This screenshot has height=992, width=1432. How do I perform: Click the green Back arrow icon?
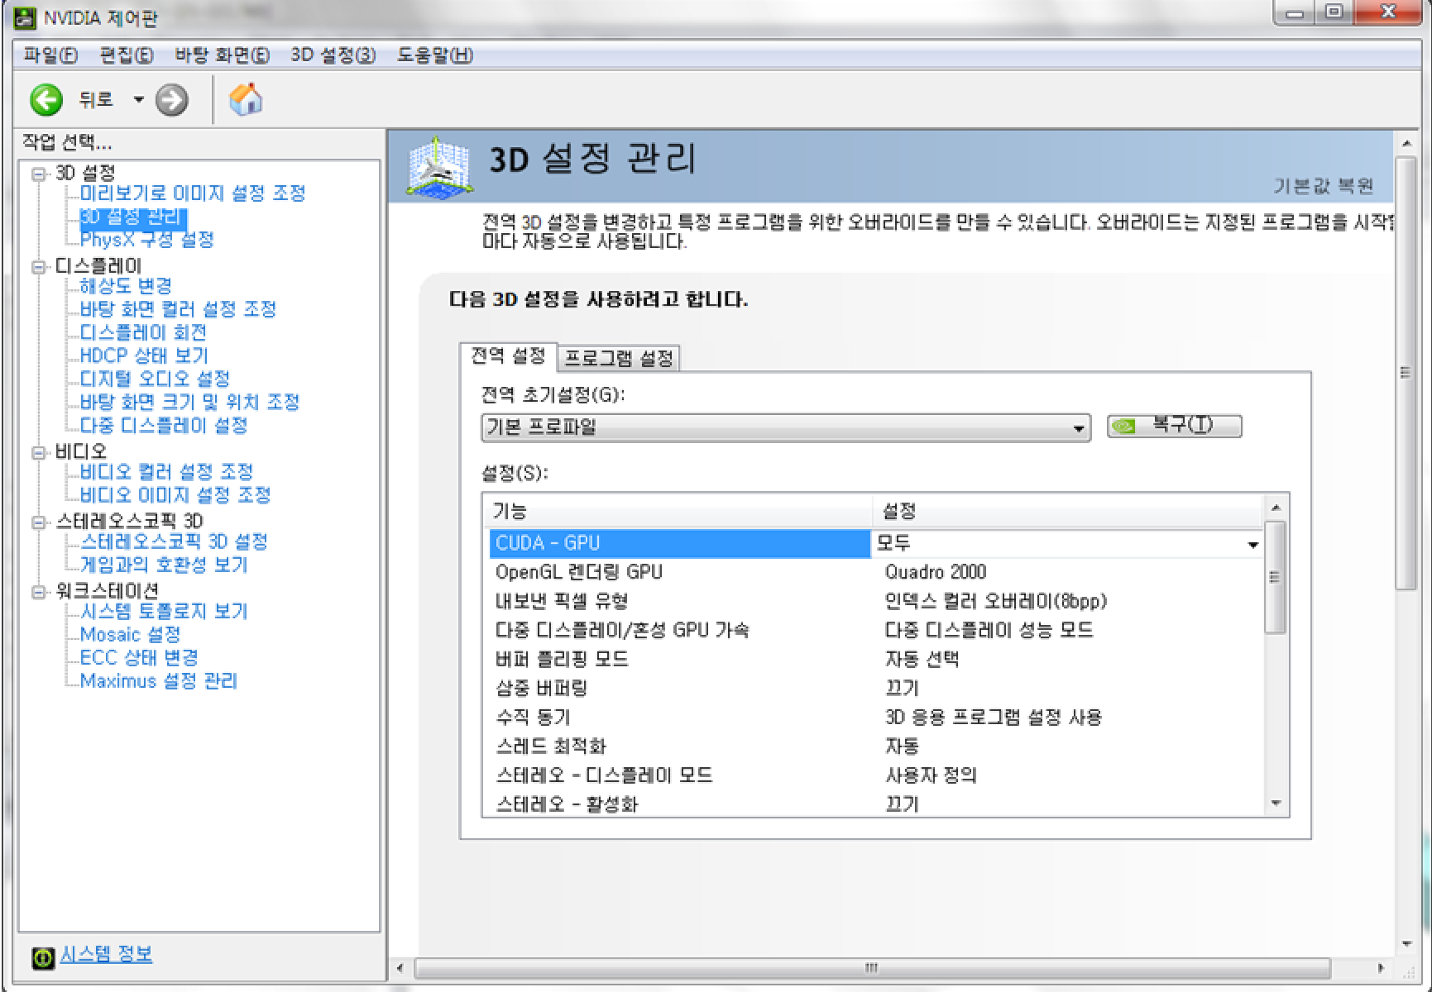tap(46, 100)
